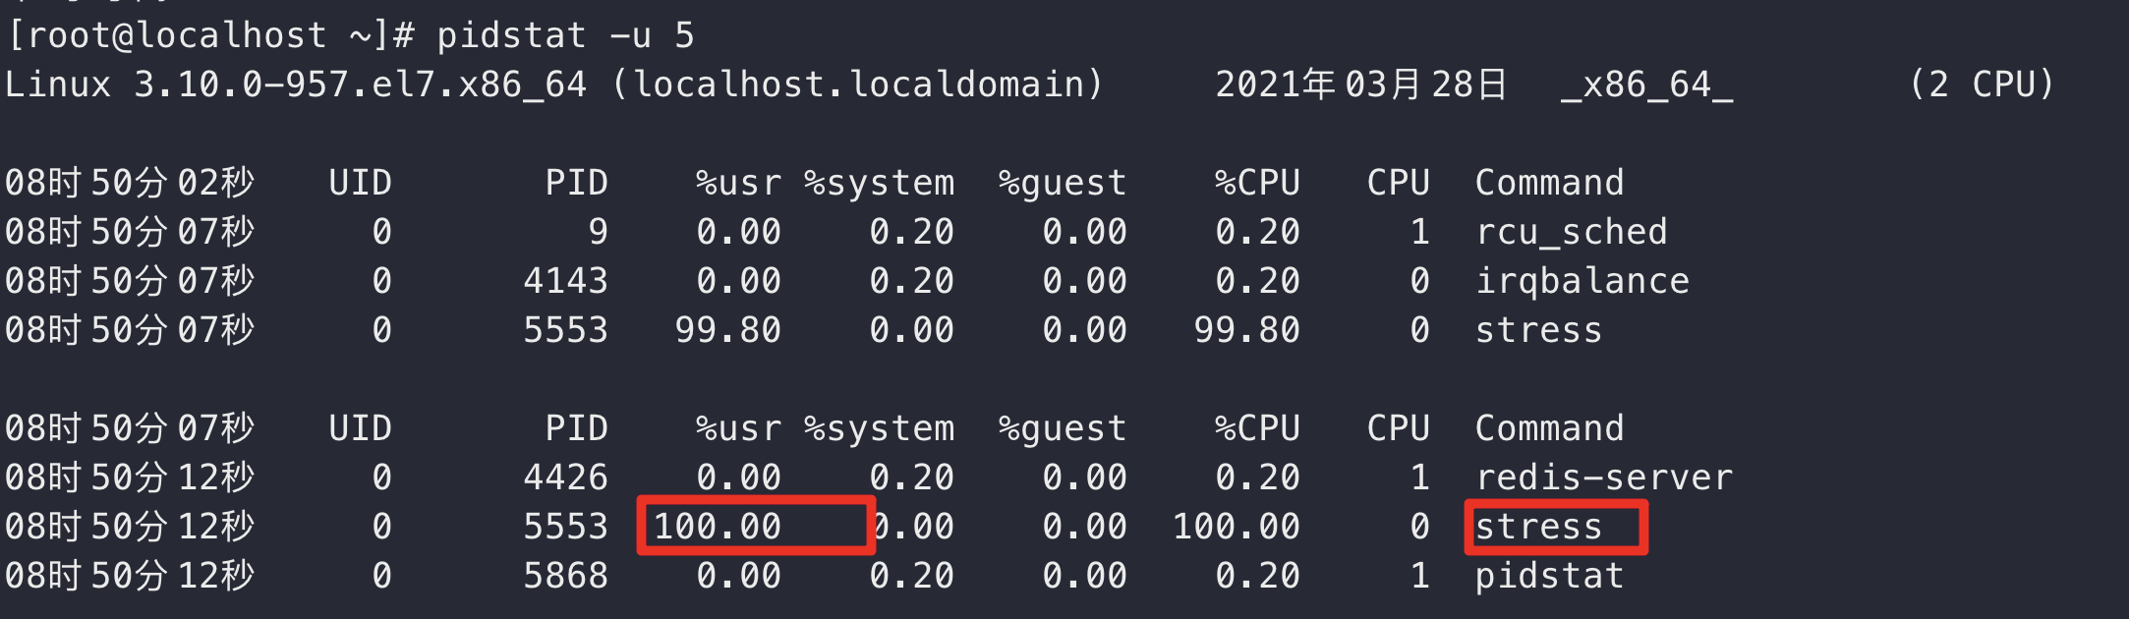Click '(localhost.localdomain)' hostname text
This screenshot has height=619, width=2129.
tap(857, 84)
